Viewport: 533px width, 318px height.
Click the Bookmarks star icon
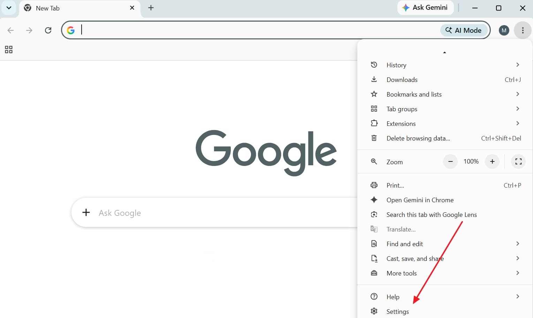click(x=374, y=94)
